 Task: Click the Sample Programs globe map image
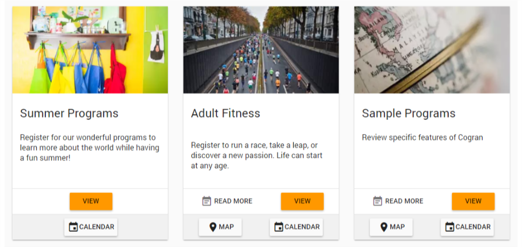click(x=432, y=50)
